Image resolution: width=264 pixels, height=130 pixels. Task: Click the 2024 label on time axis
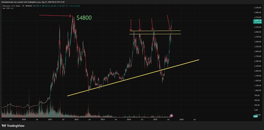[x=129, y=120]
